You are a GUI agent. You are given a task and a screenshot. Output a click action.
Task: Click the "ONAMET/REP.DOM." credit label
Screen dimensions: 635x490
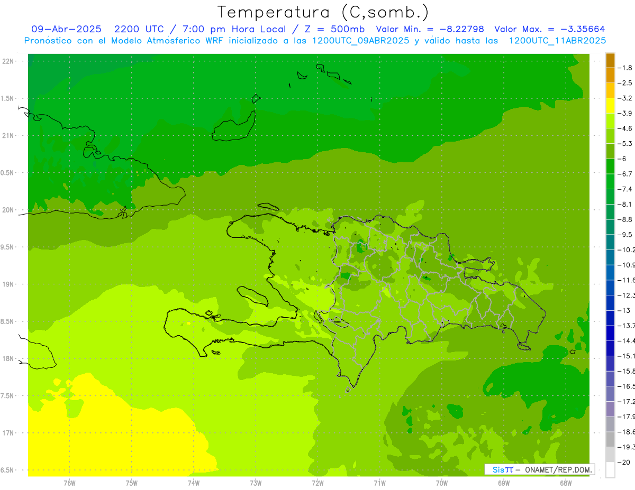pyautogui.click(x=558, y=469)
